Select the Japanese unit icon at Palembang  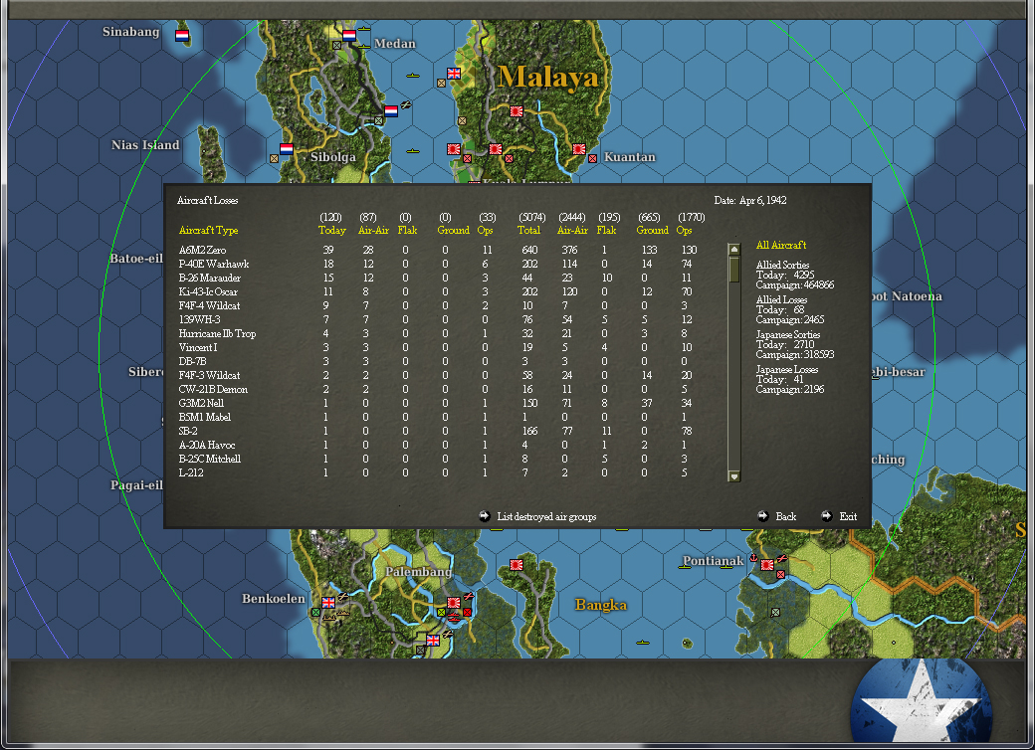pyautogui.click(x=454, y=603)
